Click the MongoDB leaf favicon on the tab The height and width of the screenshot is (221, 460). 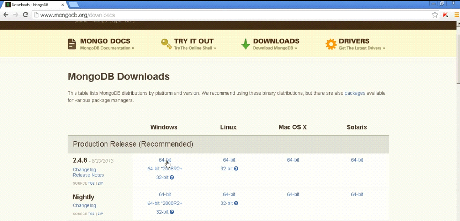(x=8, y=5)
